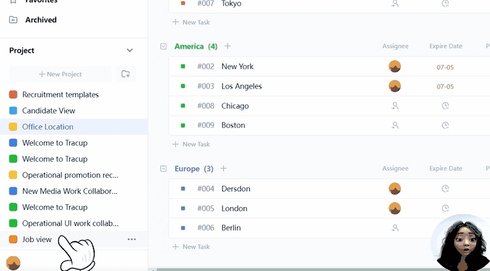The height and width of the screenshot is (271, 490).
Task: Toggle the status square for Tokyo task
Action: [x=183, y=4]
